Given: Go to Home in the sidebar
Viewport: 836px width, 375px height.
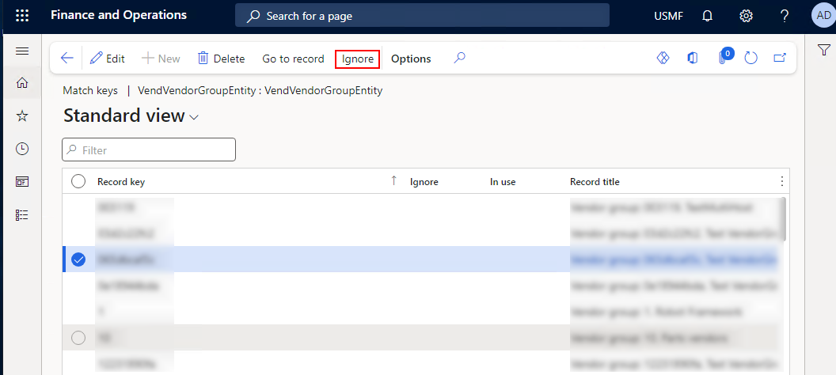Looking at the screenshot, I should click(x=22, y=83).
